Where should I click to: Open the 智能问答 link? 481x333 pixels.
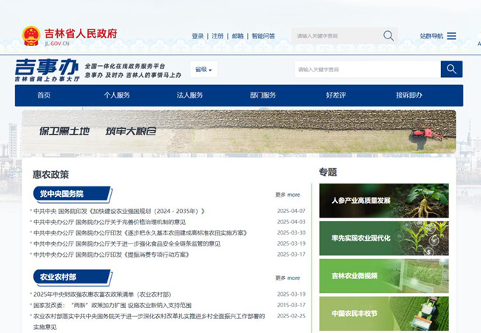(x=263, y=36)
